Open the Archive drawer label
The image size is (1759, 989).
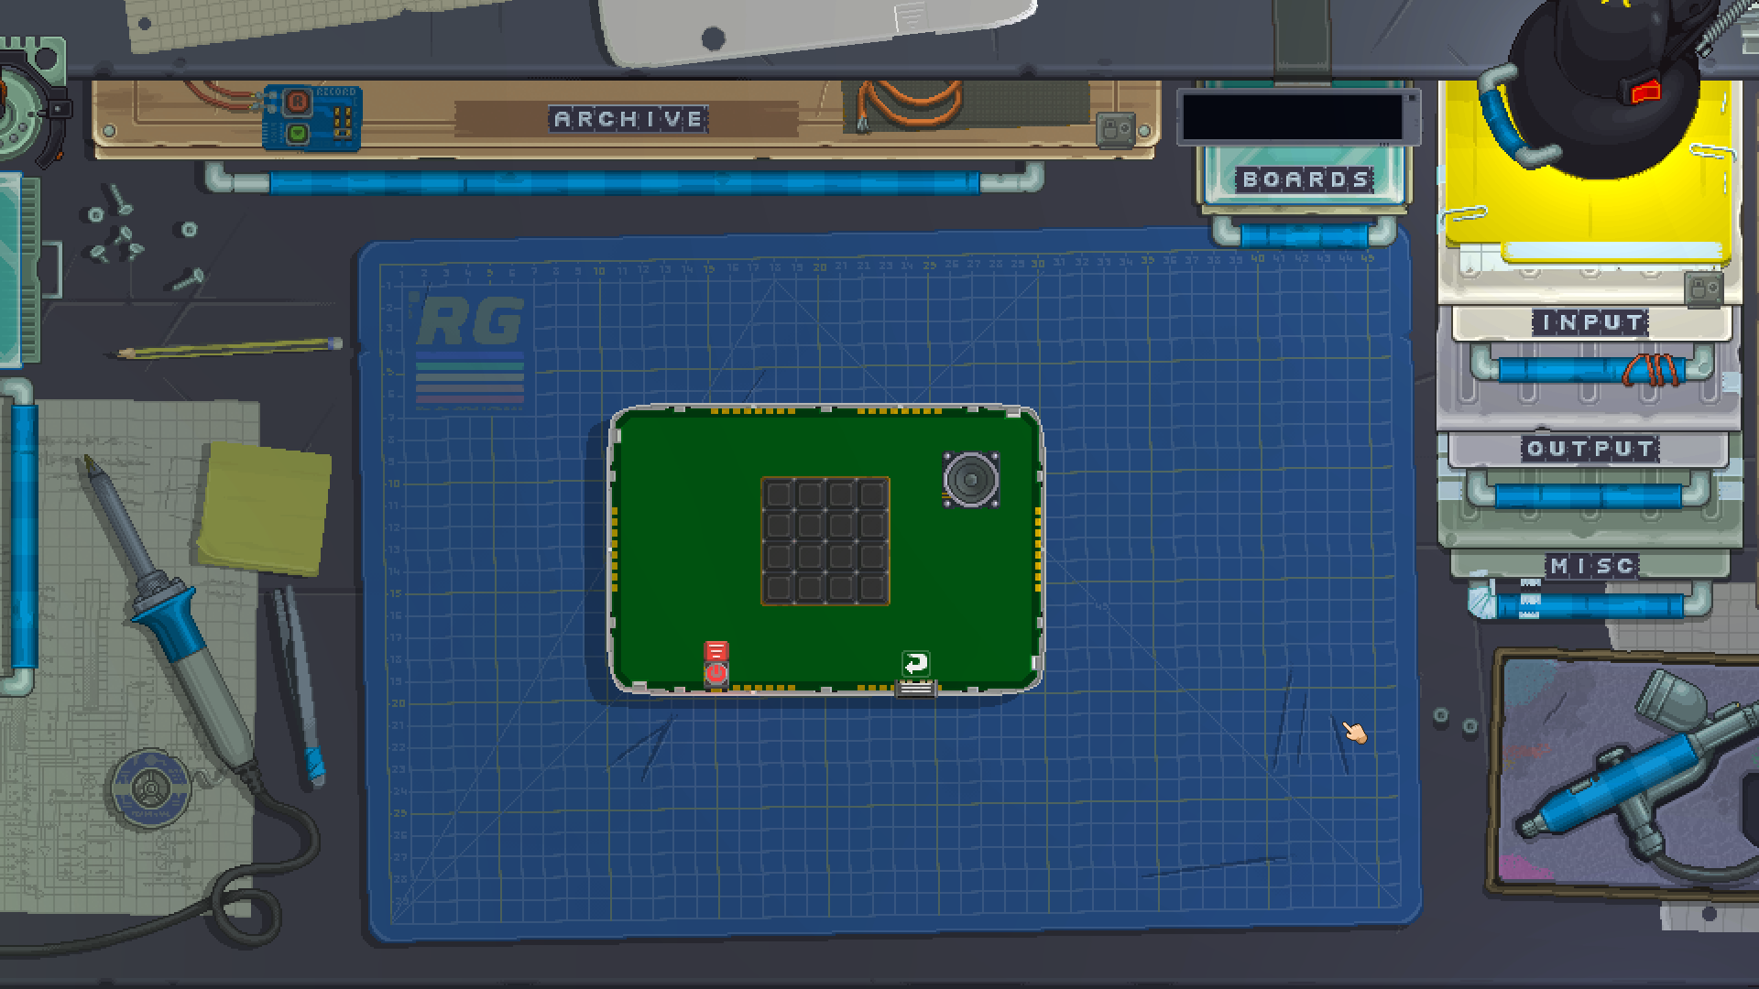click(x=628, y=119)
